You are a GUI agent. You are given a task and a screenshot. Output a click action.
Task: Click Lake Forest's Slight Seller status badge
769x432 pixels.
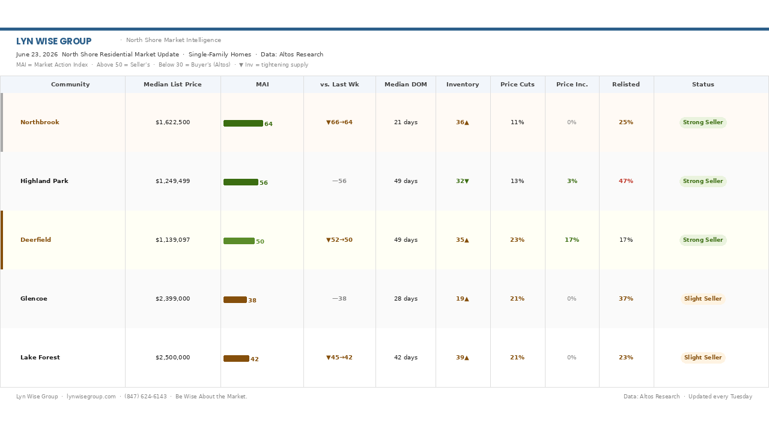tap(703, 358)
